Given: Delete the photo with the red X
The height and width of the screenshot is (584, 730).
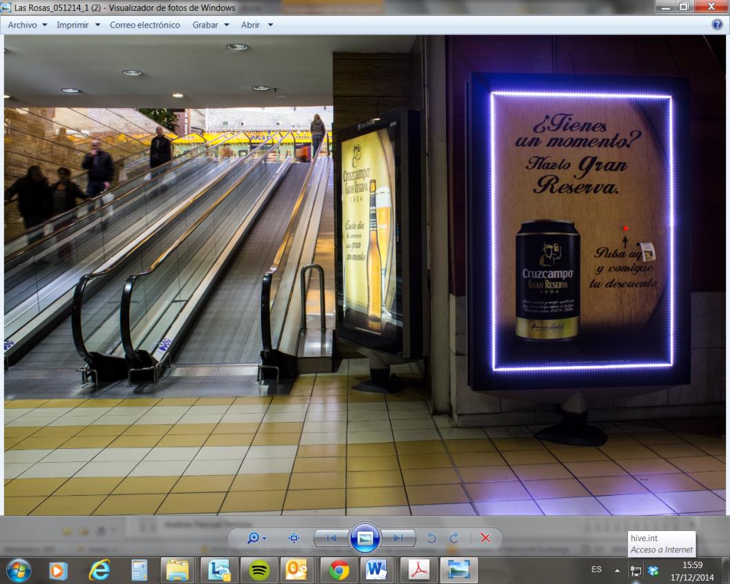Looking at the screenshot, I should 485,538.
